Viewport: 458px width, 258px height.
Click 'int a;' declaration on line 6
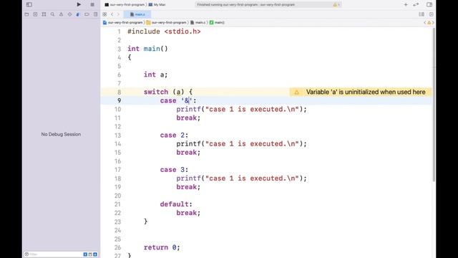(155, 75)
